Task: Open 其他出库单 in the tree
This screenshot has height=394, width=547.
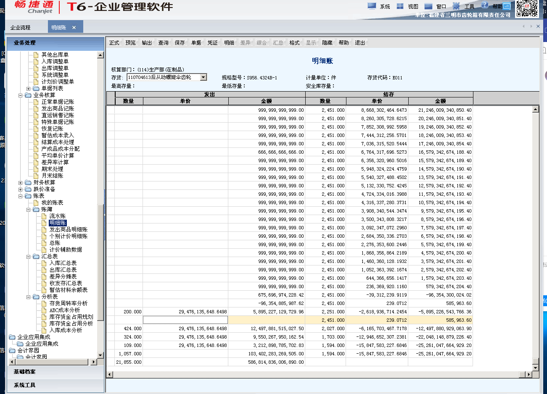Action: click(55, 55)
